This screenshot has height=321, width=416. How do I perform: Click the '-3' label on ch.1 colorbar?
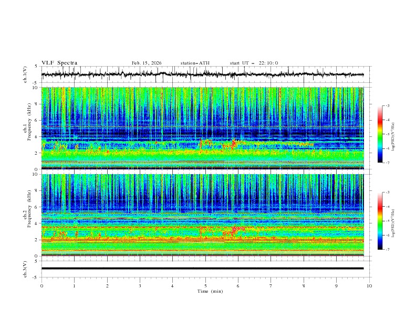pyautogui.click(x=387, y=105)
